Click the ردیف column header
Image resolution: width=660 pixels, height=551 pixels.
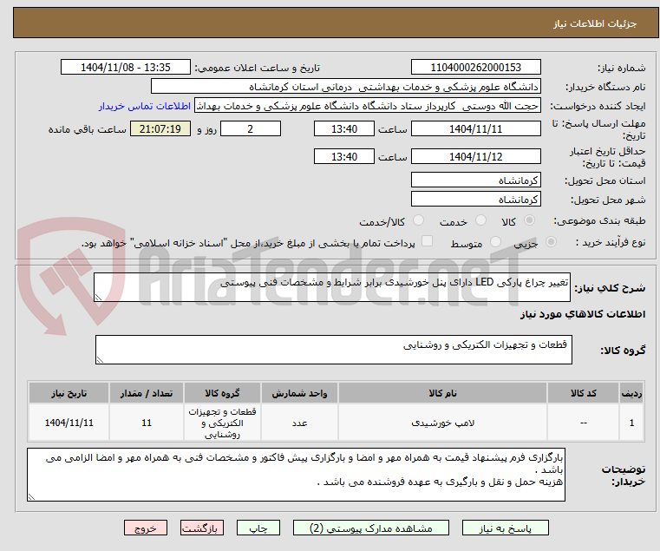click(x=631, y=393)
